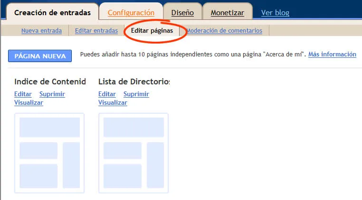This screenshot has width=362, height=200.
Task: Click the Lista de Directorios layout thumbnail
Action: (x=133, y=153)
